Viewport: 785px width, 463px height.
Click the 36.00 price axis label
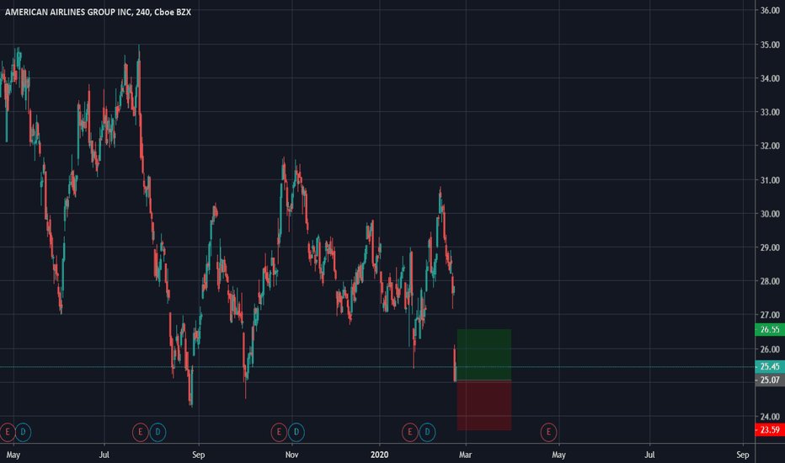(x=770, y=10)
